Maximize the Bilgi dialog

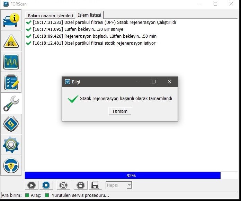point(153,82)
